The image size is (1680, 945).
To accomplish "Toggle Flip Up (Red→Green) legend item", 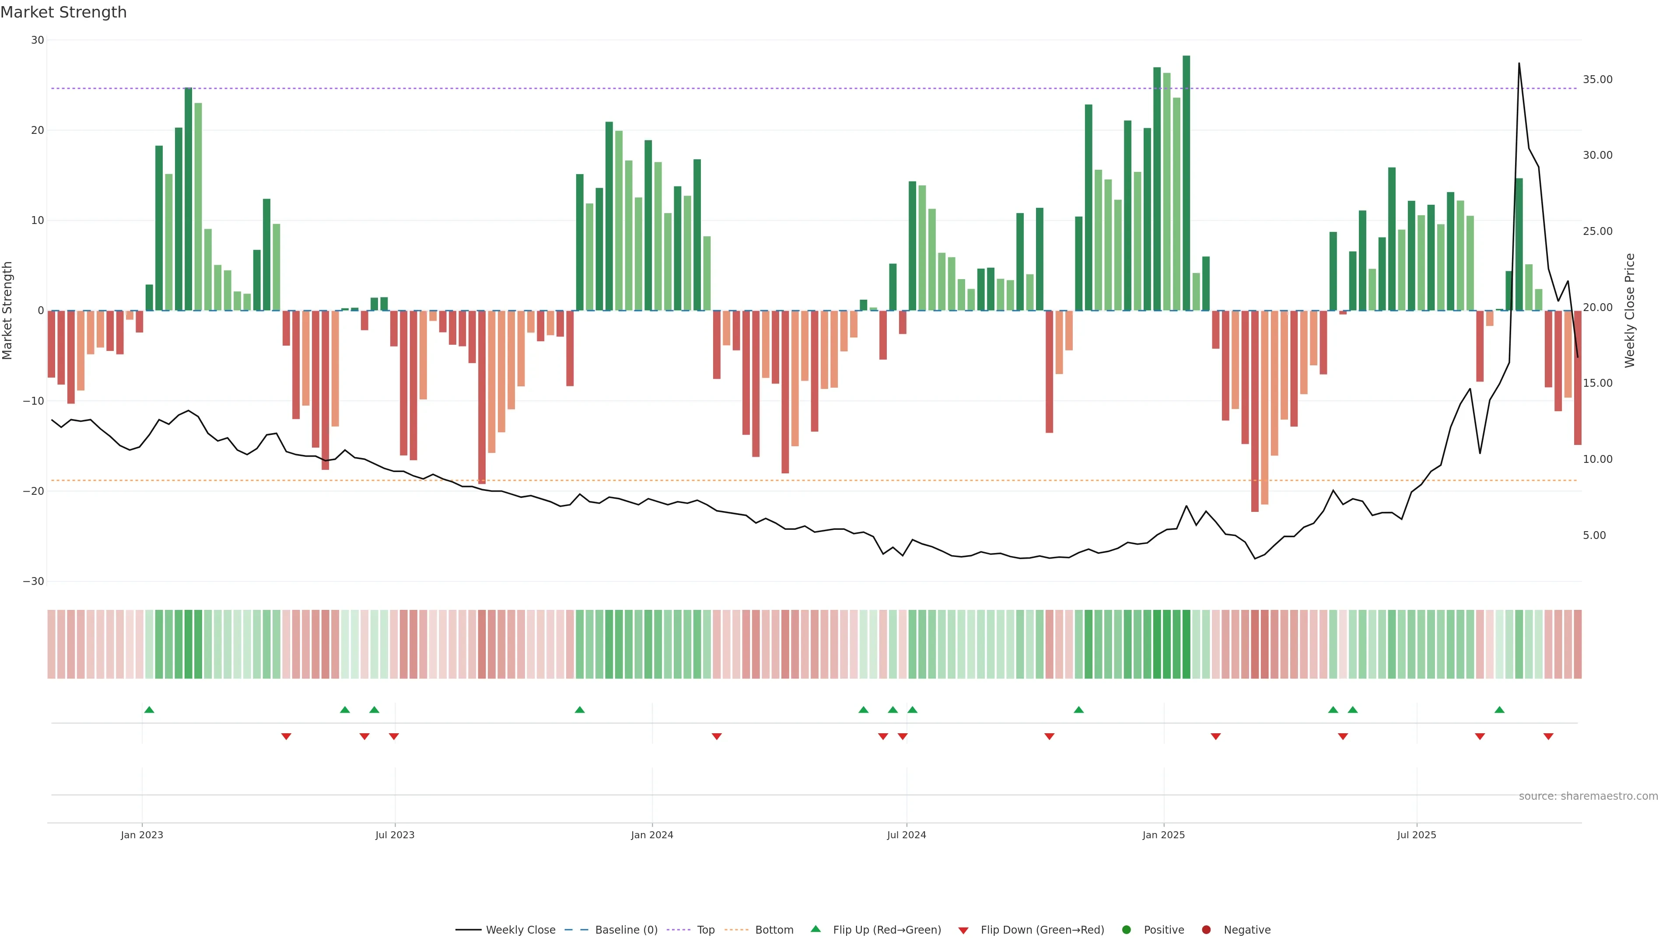I will coord(886,930).
